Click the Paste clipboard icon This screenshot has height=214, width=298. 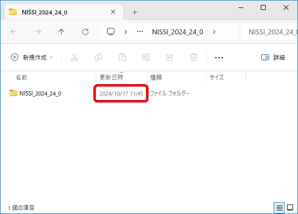point(122,57)
